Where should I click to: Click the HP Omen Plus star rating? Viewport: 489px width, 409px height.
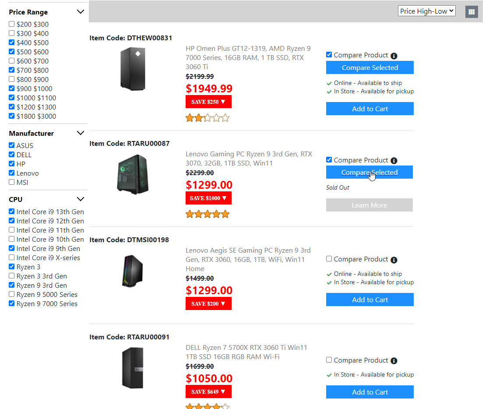pos(208,118)
